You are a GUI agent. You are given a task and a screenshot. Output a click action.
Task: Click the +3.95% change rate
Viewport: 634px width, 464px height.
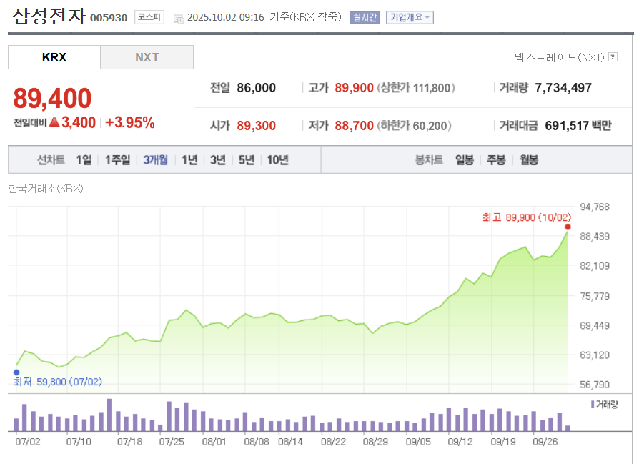(x=130, y=122)
